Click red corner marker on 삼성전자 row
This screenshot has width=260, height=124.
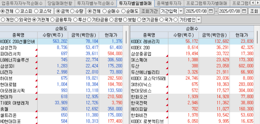36,49
